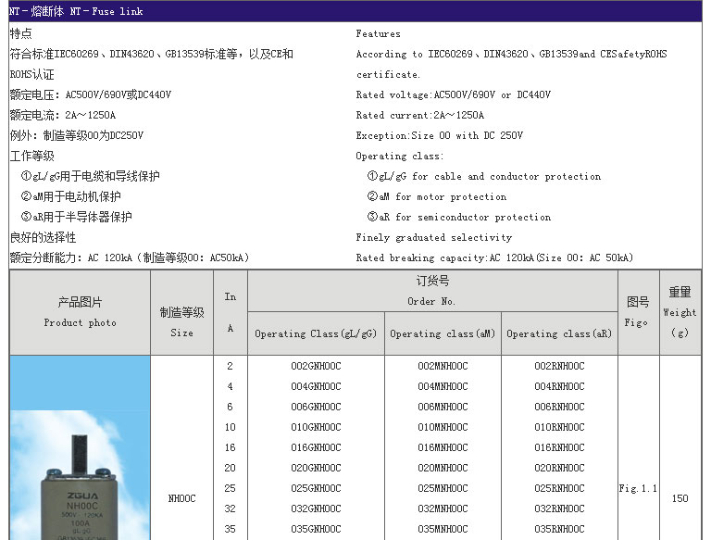
Task: Click order number 004RNH00C
Action: click(x=559, y=386)
